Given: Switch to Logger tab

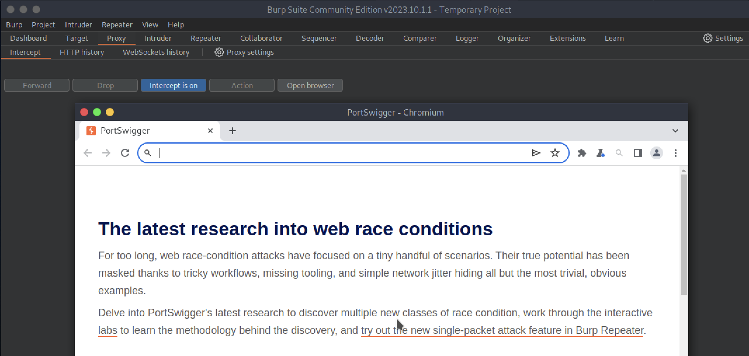Looking at the screenshot, I should (x=467, y=38).
